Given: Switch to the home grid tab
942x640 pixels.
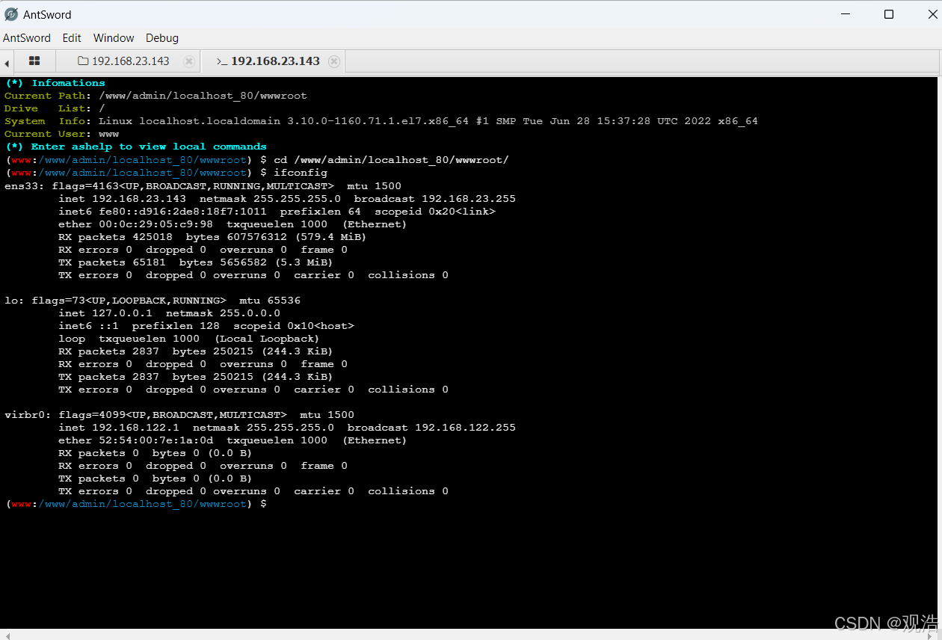Looking at the screenshot, I should coord(34,61).
